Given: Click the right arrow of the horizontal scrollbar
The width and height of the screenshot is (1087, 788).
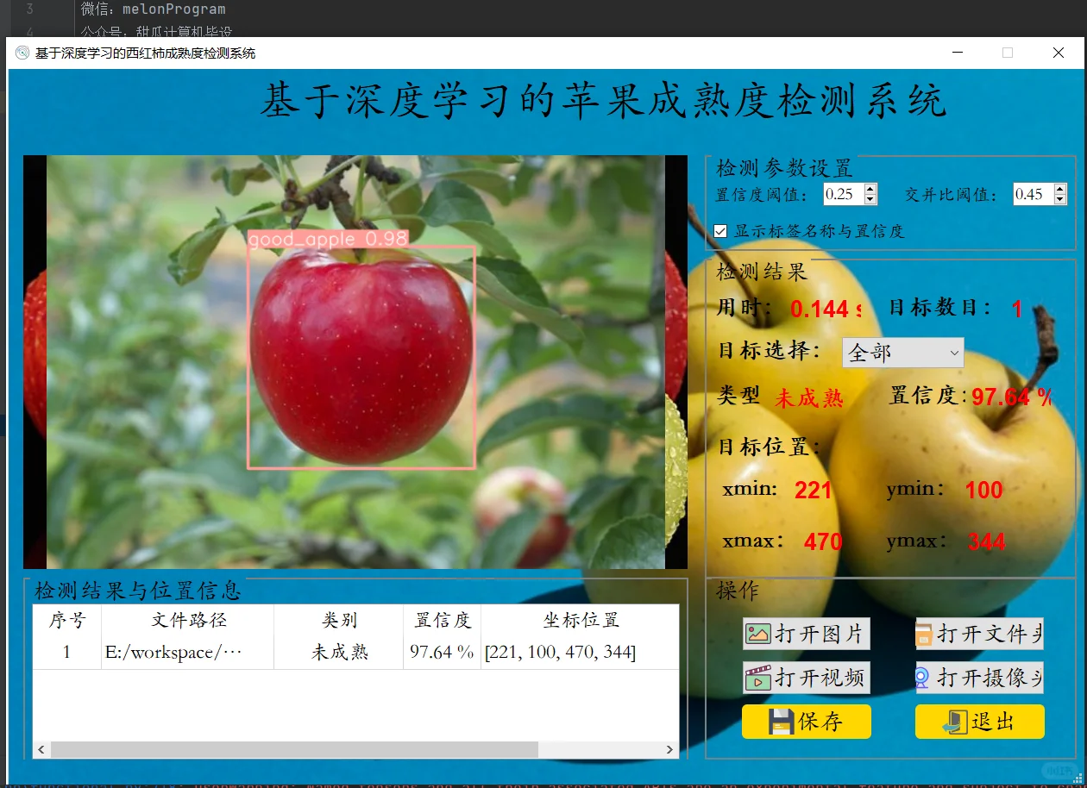Looking at the screenshot, I should click(x=669, y=750).
